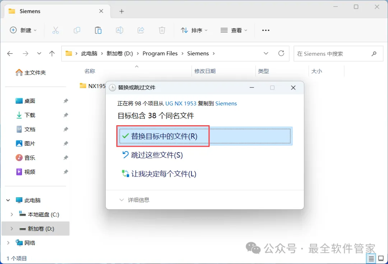Expand 新加卷 (D:) tree node
This screenshot has width=388, height=264.
11,229
